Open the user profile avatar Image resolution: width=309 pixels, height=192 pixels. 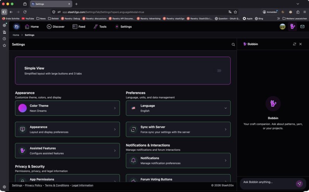[283, 27]
